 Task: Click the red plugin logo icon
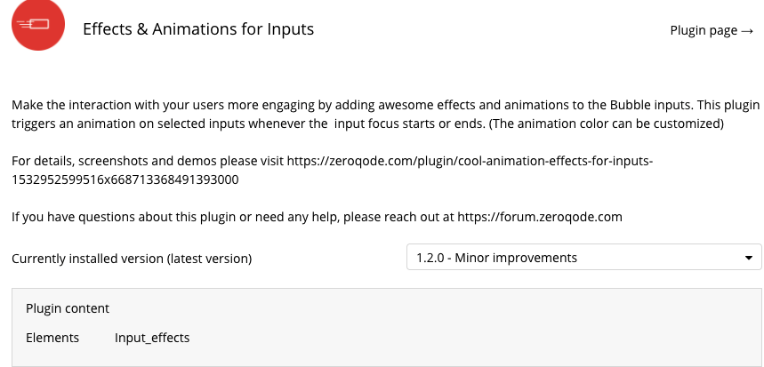click(x=38, y=24)
